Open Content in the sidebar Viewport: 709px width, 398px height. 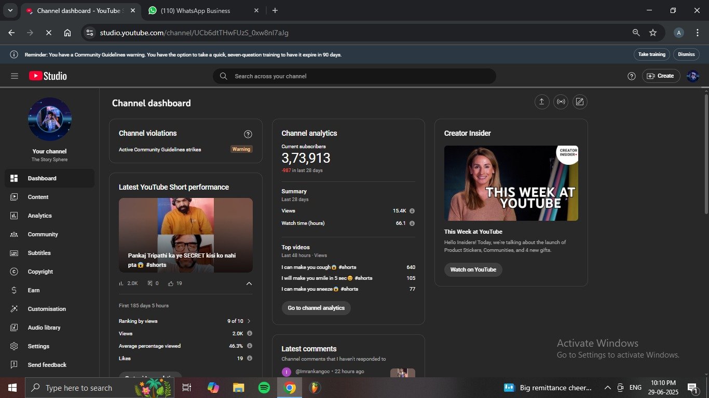click(50, 197)
